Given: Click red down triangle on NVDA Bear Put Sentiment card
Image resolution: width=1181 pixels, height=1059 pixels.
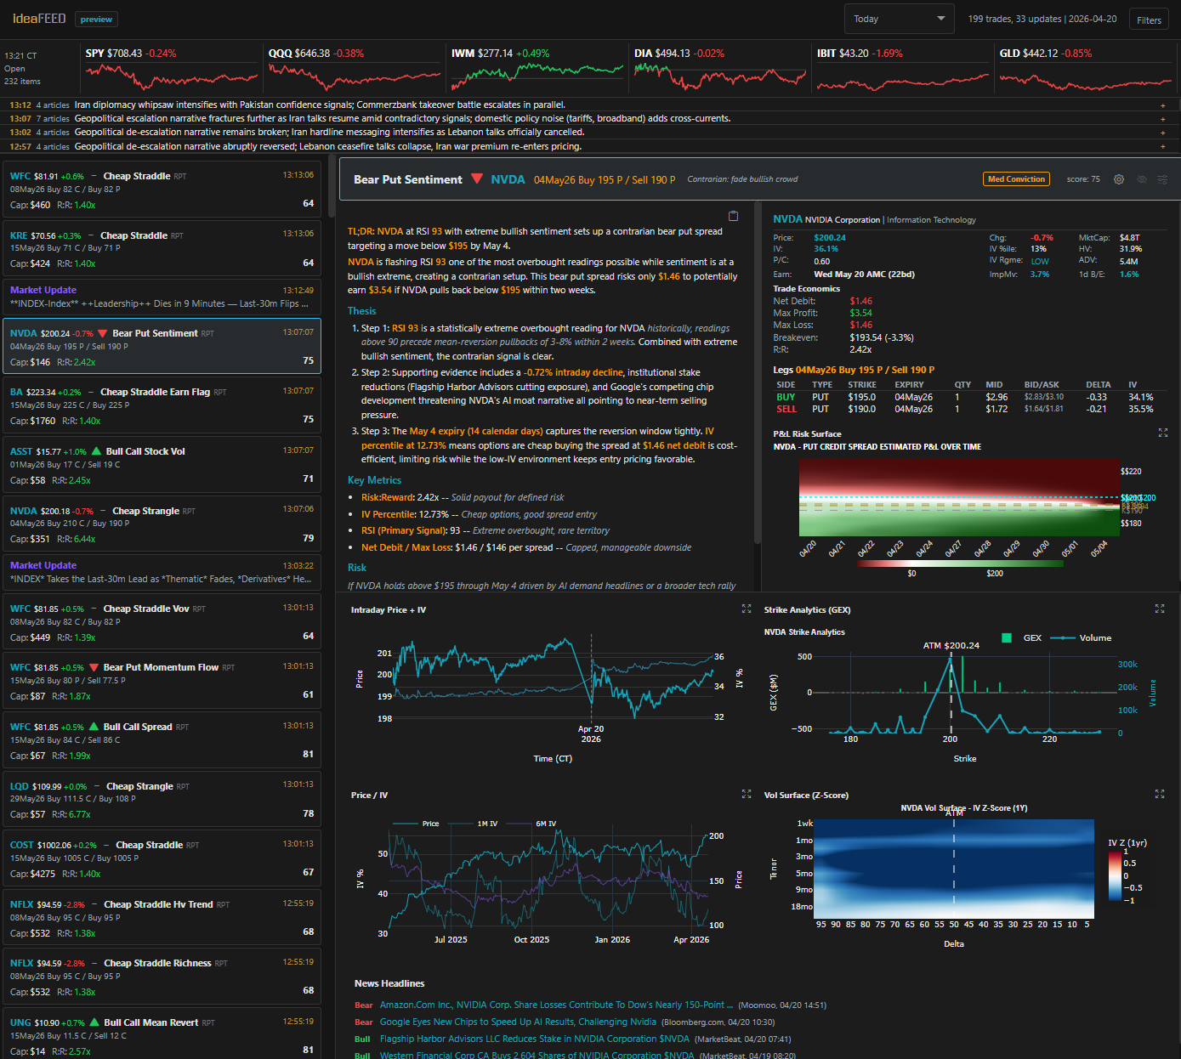Looking at the screenshot, I should [103, 333].
